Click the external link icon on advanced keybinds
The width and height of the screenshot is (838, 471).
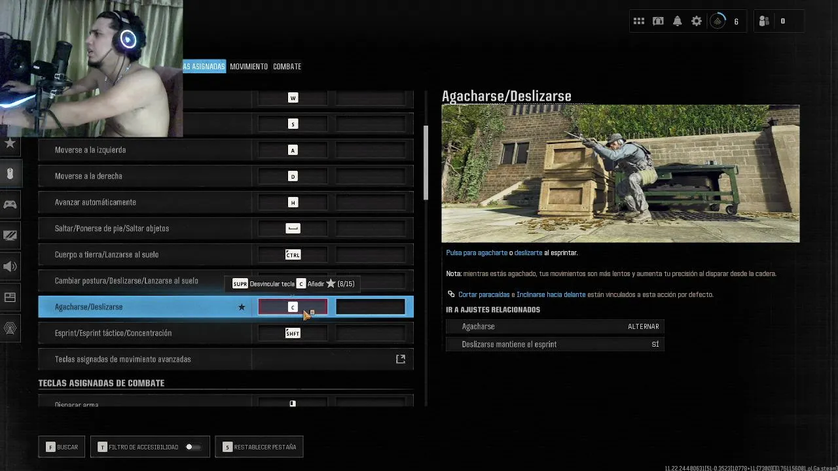(401, 359)
